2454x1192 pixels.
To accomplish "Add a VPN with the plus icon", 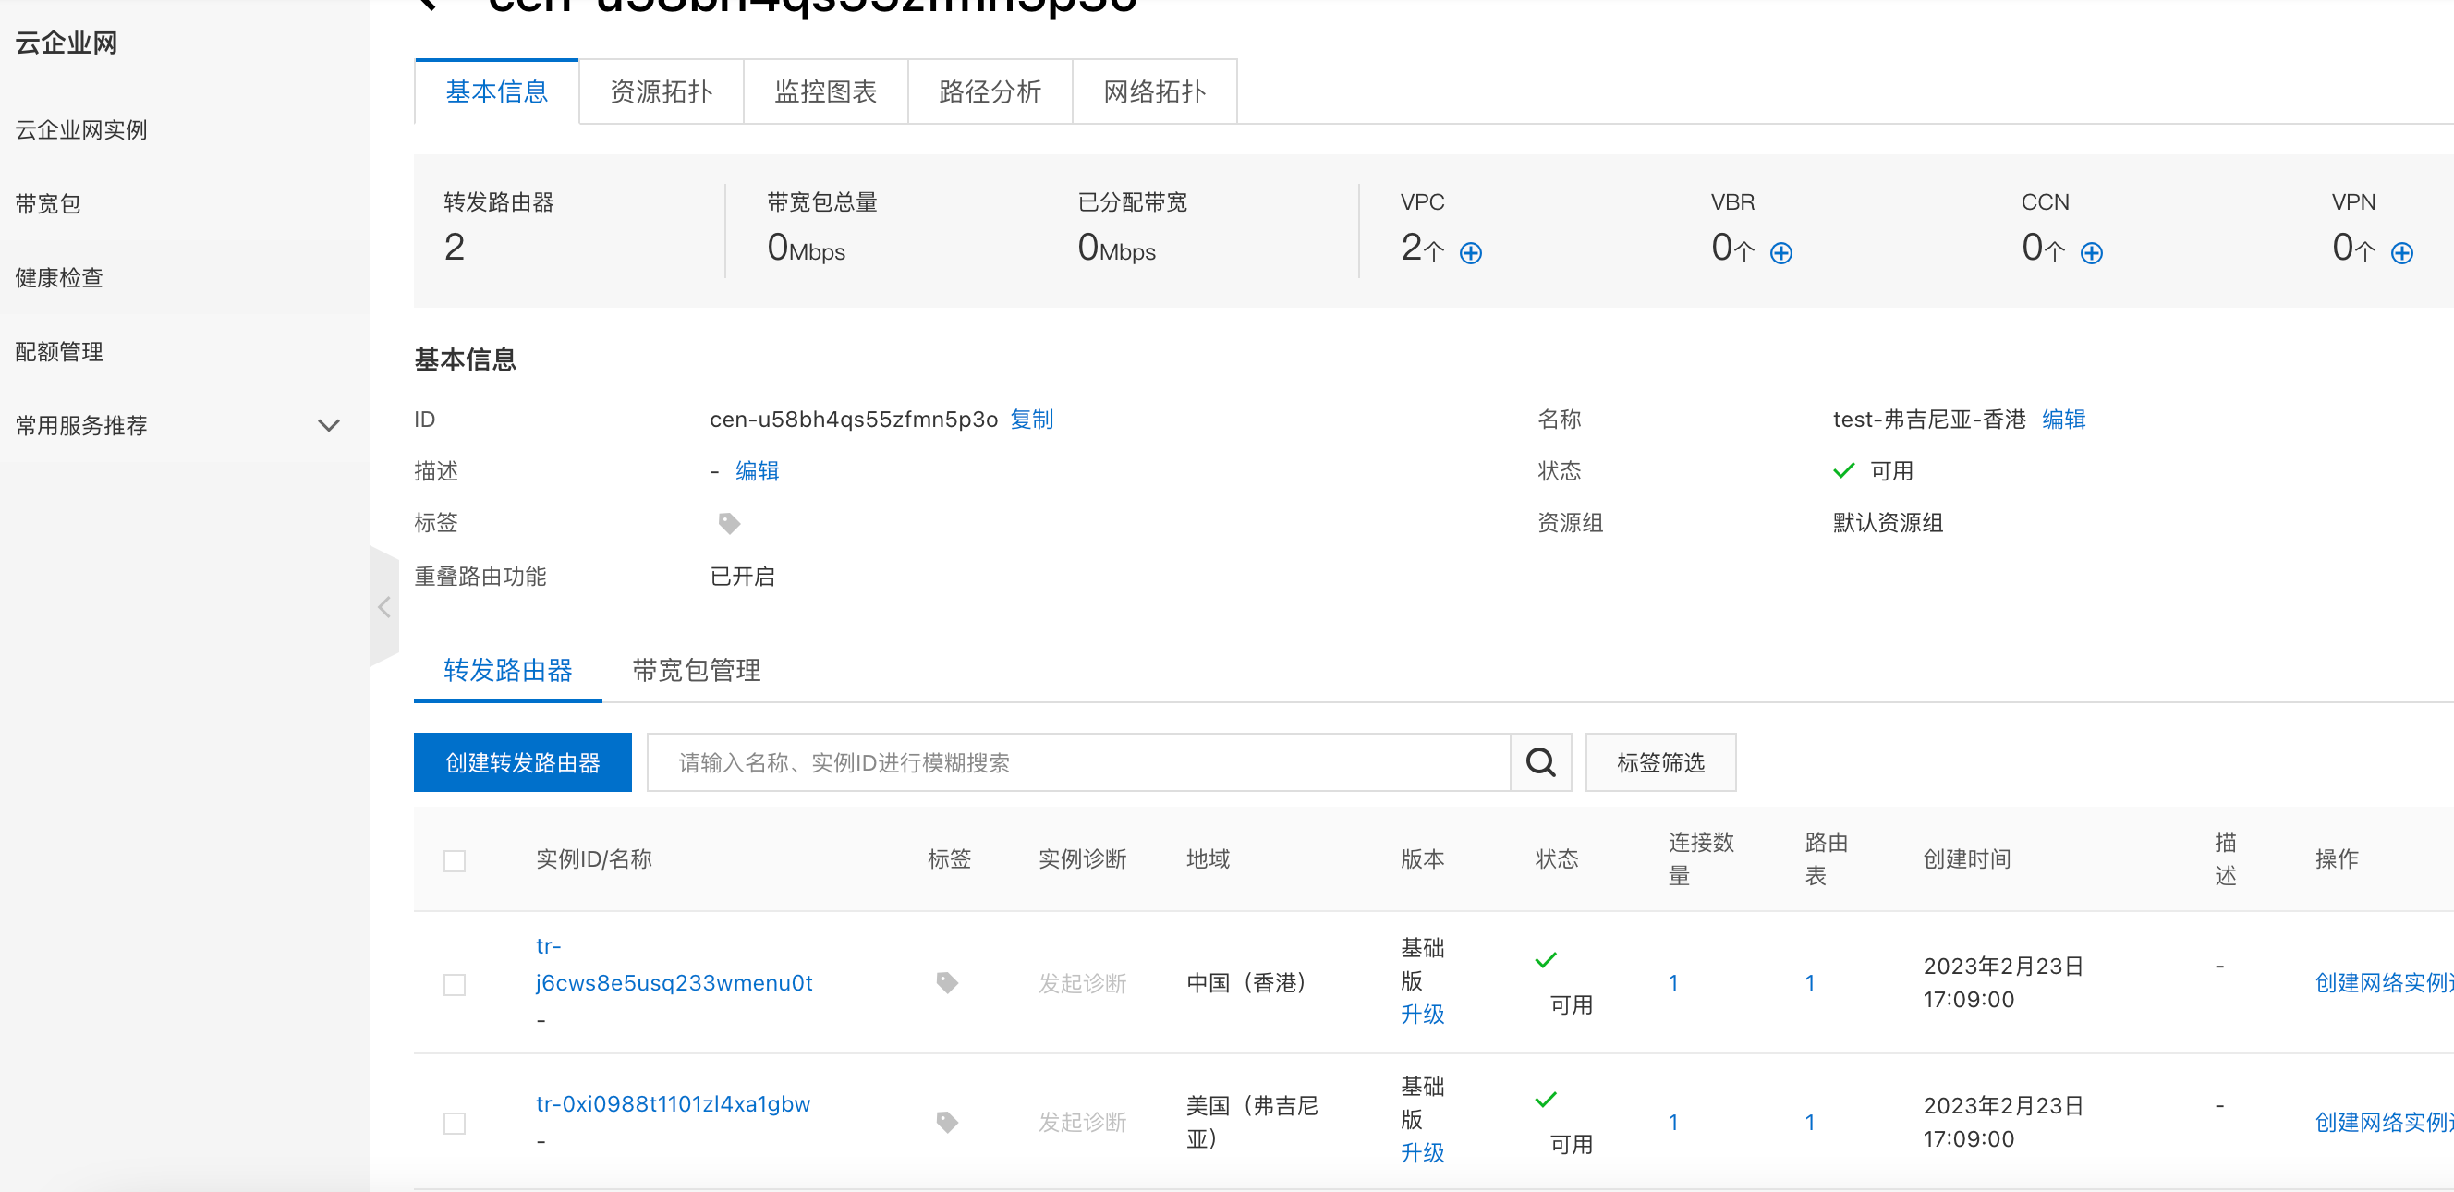I will [x=2402, y=252].
